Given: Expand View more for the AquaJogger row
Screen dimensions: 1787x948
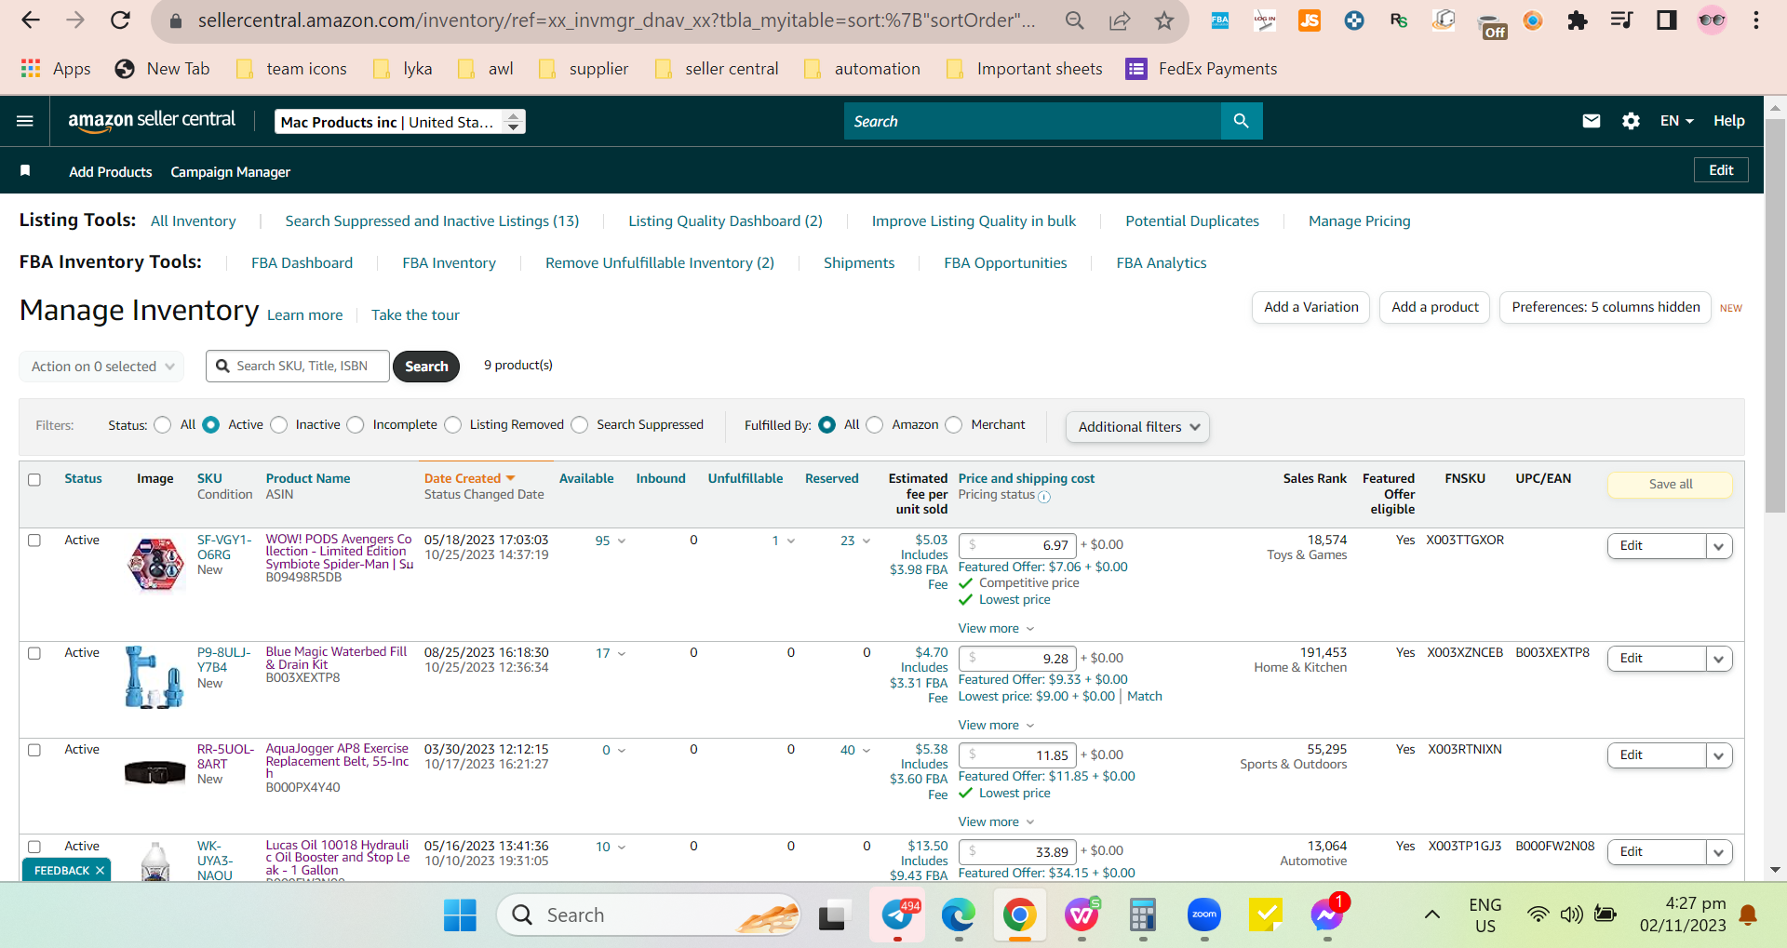Looking at the screenshot, I should (x=996, y=821).
